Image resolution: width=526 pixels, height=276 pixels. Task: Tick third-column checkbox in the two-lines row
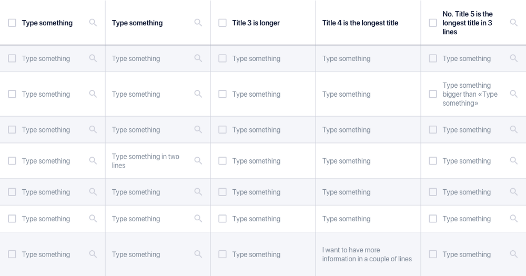tap(222, 161)
